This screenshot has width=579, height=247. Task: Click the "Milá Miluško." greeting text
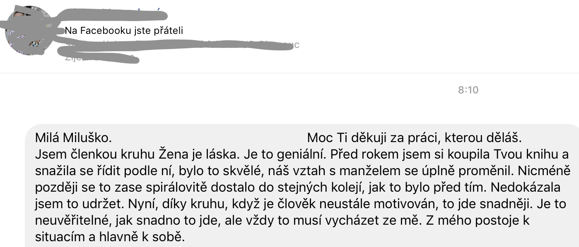click(x=74, y=138)
